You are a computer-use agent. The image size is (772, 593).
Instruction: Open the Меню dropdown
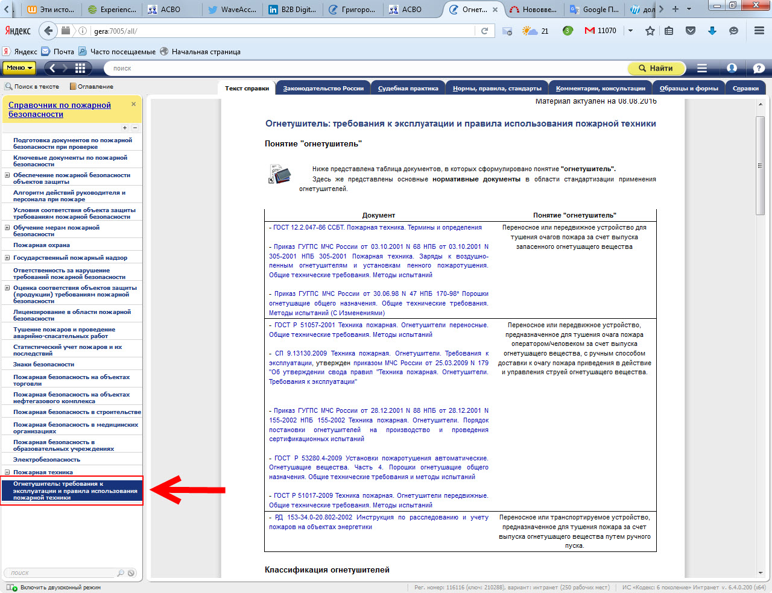point(19,68)
